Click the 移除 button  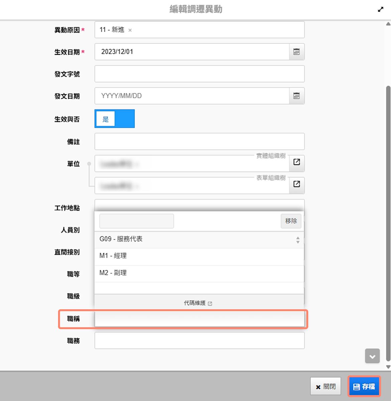[291, 221]
